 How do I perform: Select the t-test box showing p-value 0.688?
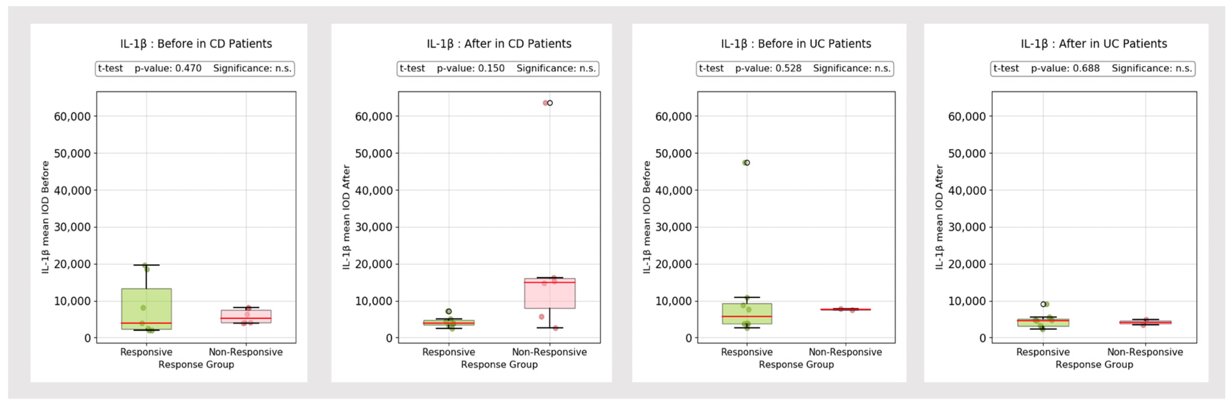[1093, 69]
